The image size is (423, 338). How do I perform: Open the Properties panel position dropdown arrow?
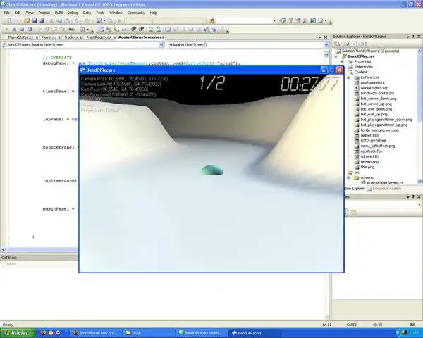click(x=407, y=196)
